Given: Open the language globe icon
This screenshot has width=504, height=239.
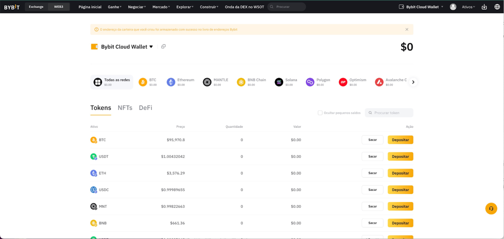Looking at the screenshot, I should point(496,7).
